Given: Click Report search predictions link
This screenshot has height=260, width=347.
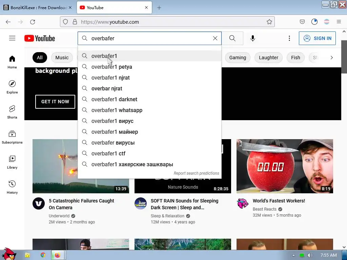Looking at the screenshot, I should tap(196, 173).
